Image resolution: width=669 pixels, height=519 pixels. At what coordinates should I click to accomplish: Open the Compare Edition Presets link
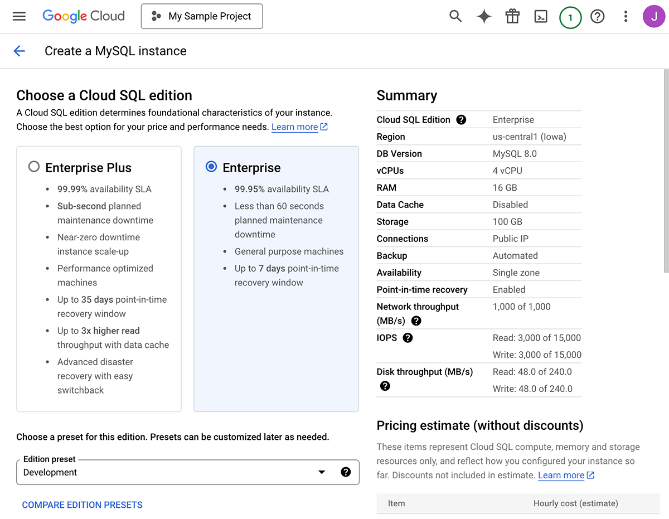[x=83, y=505]
